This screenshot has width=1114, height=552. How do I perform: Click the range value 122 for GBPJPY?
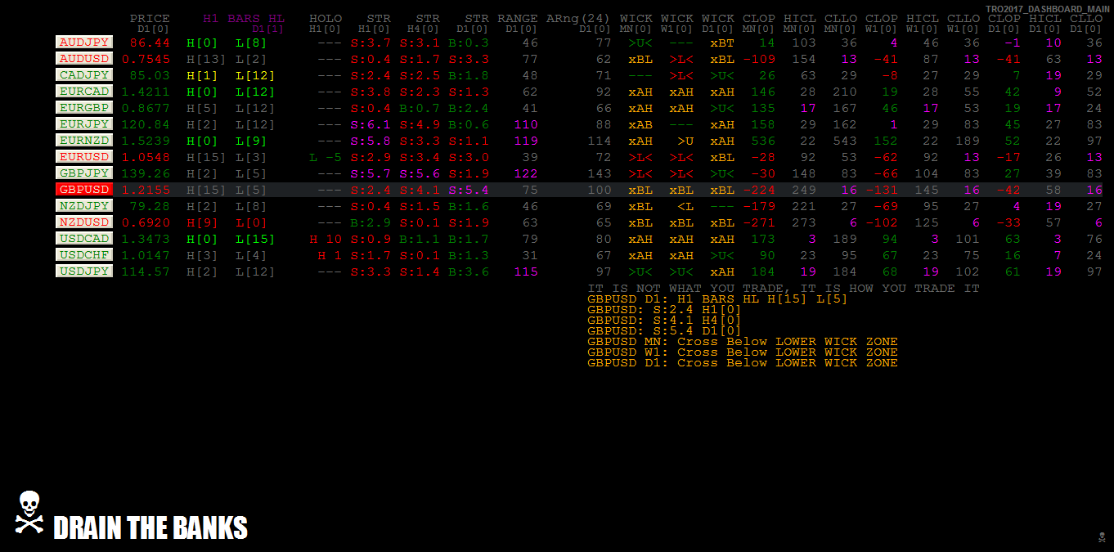pos(526,173)
